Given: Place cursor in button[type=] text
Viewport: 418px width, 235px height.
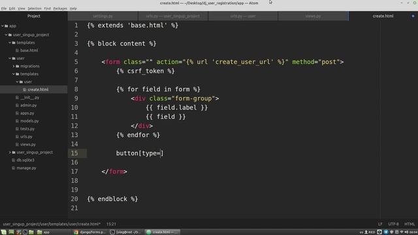Looking at the screenshot, I should coord(140,153).
